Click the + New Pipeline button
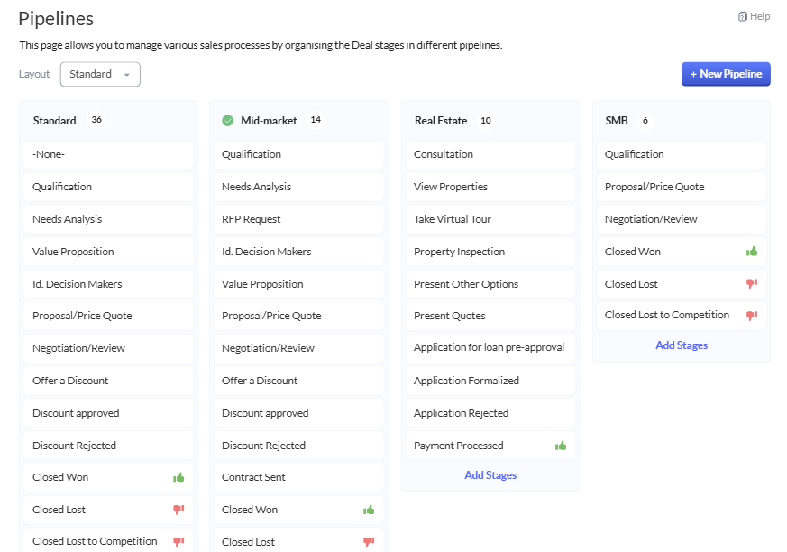Screen dimensions: 787x552 [x=726, y=74]
